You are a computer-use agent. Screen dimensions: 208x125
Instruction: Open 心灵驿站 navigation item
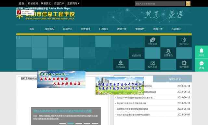pos(176,29)
